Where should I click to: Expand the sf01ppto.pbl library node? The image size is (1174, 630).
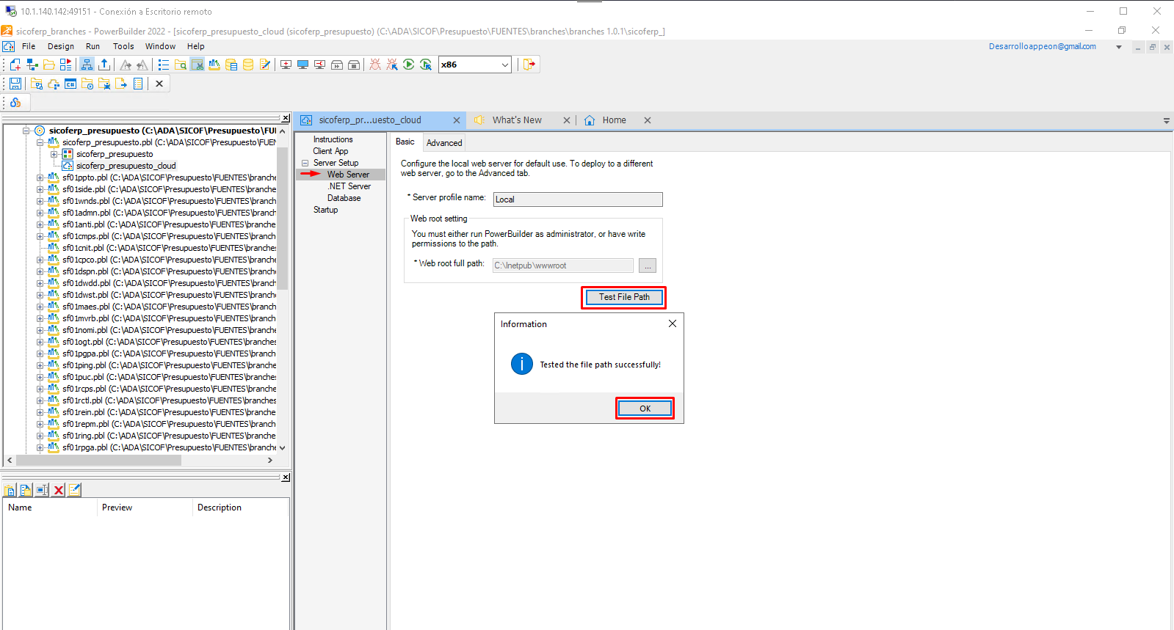[x=40, y=177]
